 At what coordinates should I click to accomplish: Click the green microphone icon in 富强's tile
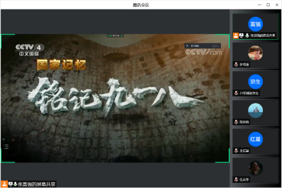247,35
